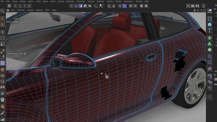Viewport: 217px width, 122px height.
Task: Click viewport move navigation icon
Action: pos(195,11)
